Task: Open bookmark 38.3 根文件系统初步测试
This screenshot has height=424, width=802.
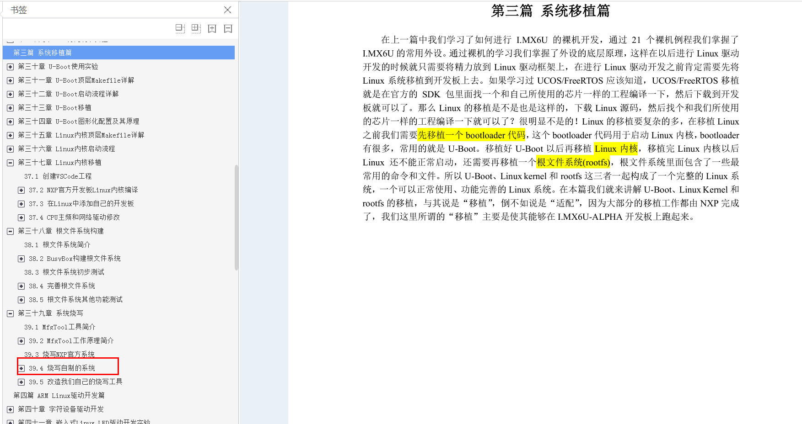Action: (x=64, y=272)
